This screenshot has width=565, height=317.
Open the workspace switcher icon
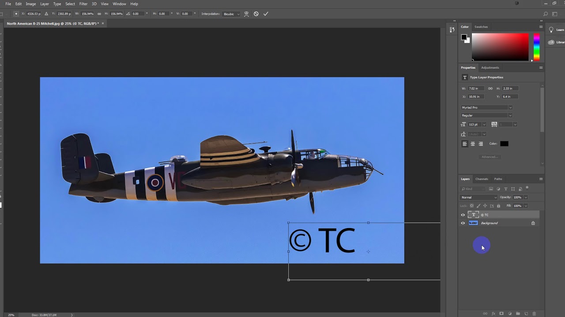[x=555, y=14]
